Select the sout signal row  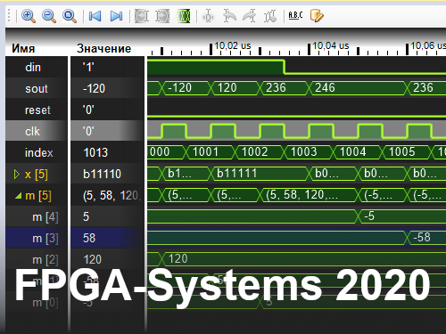(x=37, y=88)
